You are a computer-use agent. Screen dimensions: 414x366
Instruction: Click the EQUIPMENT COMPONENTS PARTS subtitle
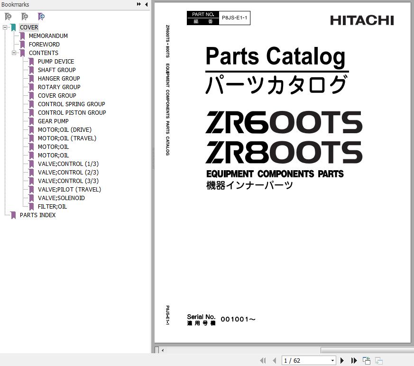275,174
